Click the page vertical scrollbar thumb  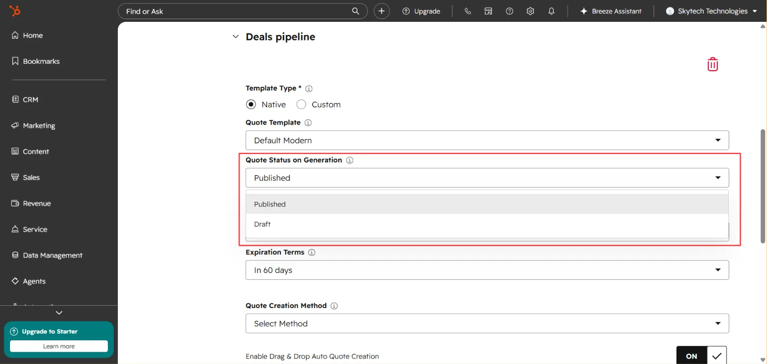763,186
